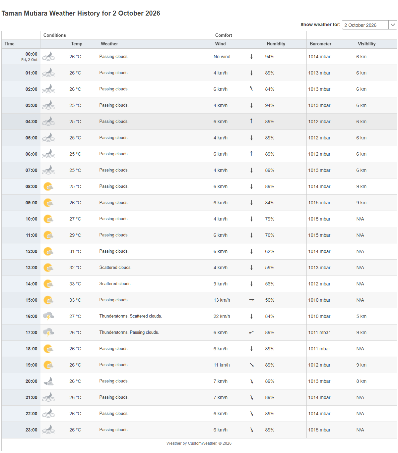Open the date dropdown showing 2 October 2026
Image resolution: width=398 pixels, height=453 pixels.
(369, 25)
